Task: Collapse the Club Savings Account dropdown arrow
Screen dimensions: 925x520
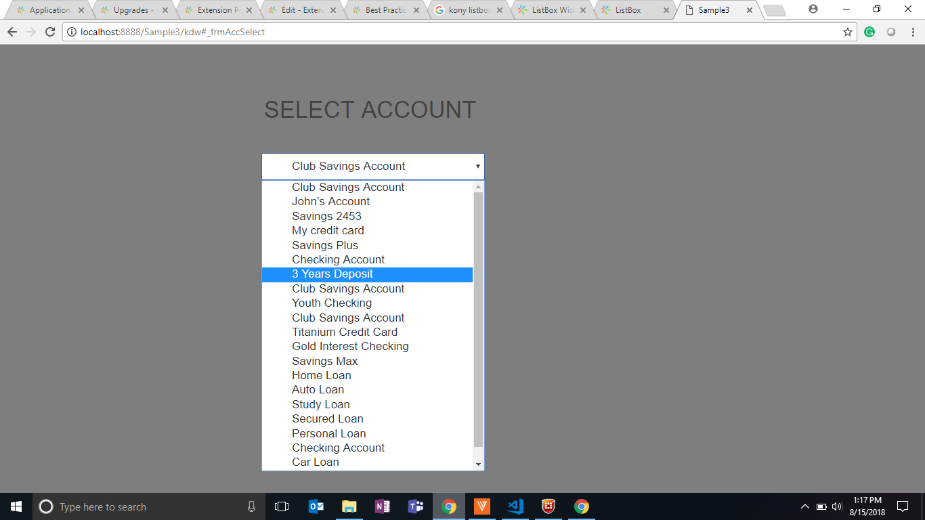Action: click(x=477, y=167)
